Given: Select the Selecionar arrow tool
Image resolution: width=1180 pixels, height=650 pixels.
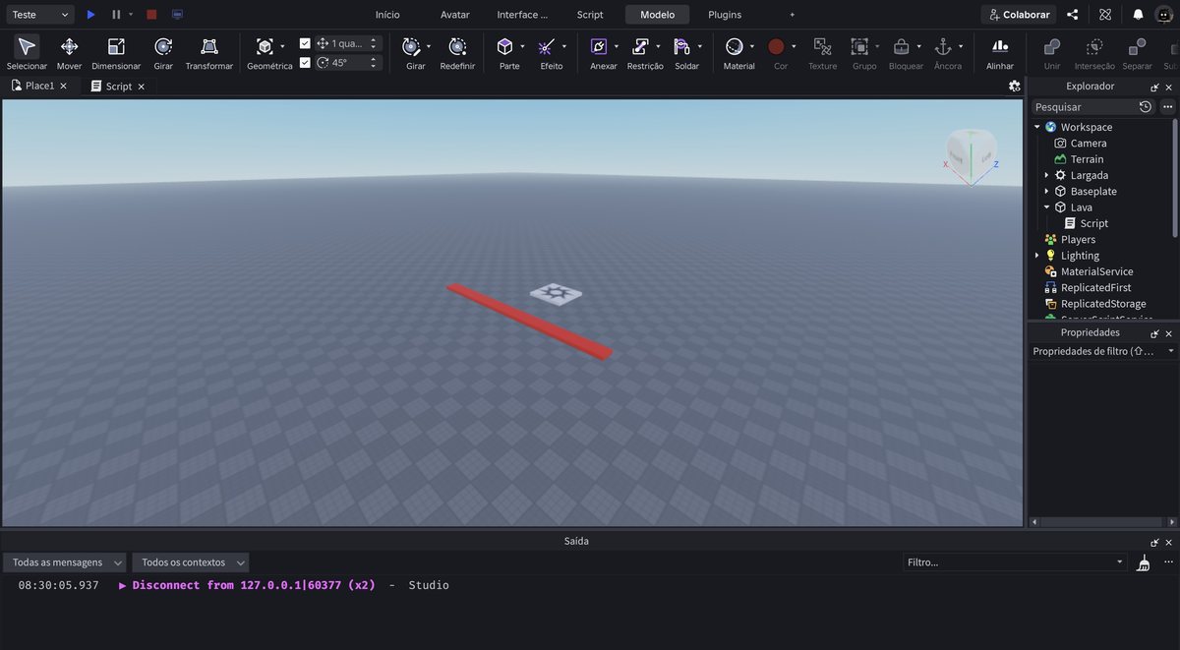Looking at the screenshot, I should point(28,46).
